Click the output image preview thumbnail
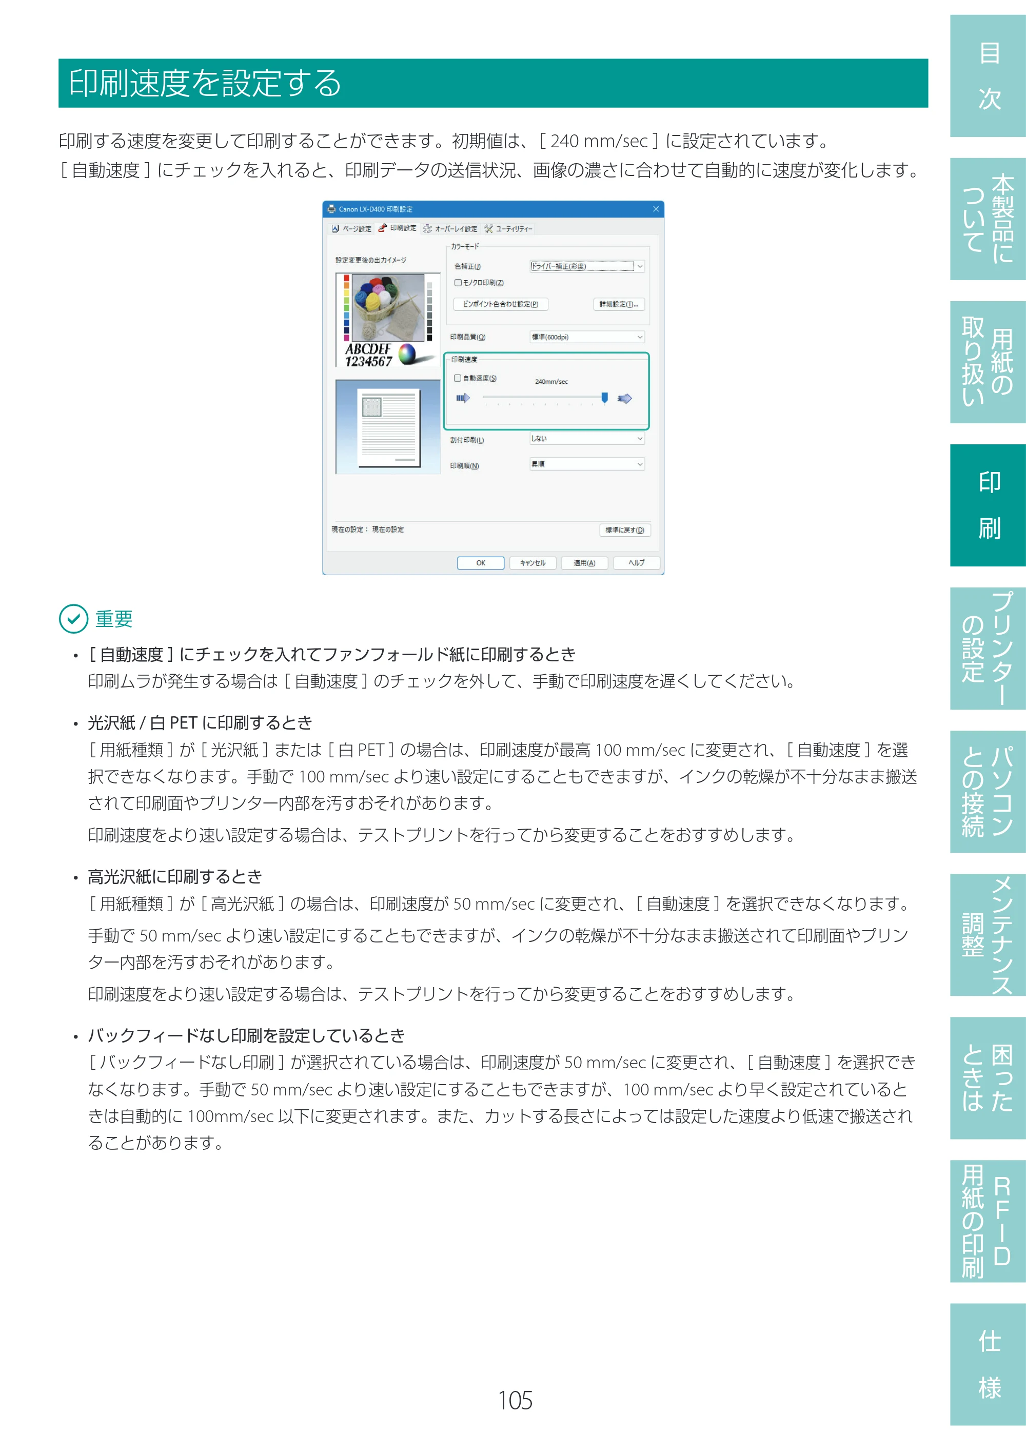The height and width of the screenshot is (1452, 1026). (x=387, y=320)
